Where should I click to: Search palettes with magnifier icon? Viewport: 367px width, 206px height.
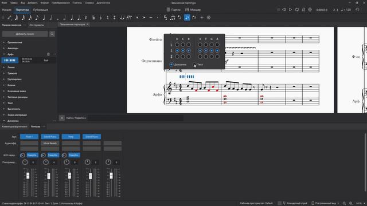(x=52, y=34)
